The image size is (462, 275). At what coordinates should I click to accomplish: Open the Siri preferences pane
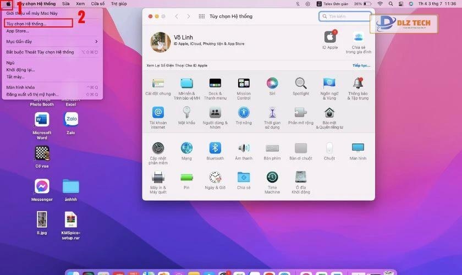pyautogui.click(x=272, y=84)
